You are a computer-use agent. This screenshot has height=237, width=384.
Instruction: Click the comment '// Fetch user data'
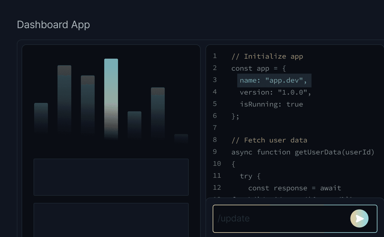(x=269, y=140)
